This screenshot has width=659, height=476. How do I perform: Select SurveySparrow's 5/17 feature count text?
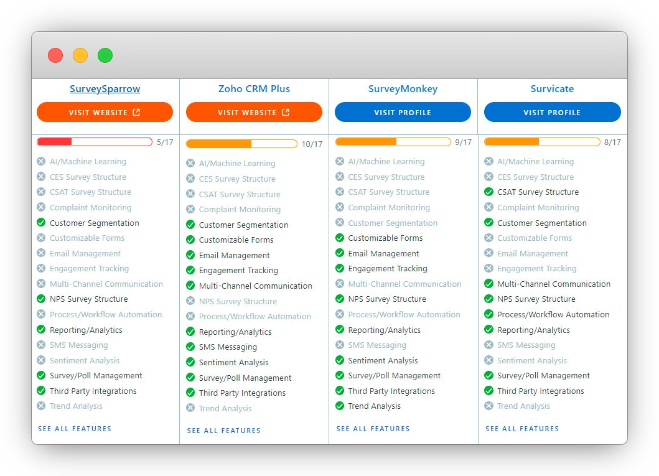[165, 142]
